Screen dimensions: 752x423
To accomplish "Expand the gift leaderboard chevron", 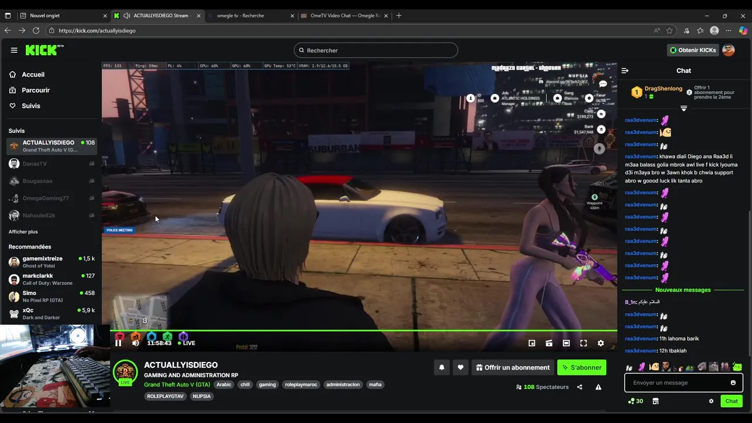I will coord(683,109).
